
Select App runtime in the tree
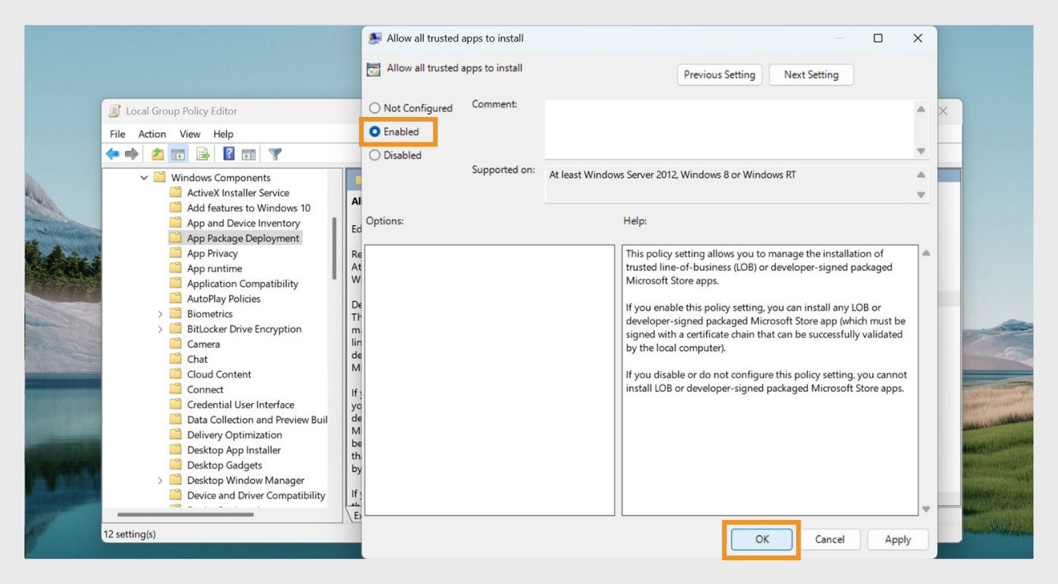pyautogui.click(x=214, y=269)
